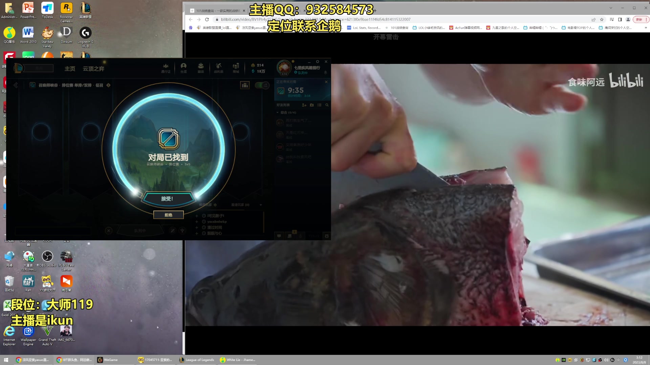Close the 101战绩查询 browser tab
The image size is (650, 365).
pos(244,10)
